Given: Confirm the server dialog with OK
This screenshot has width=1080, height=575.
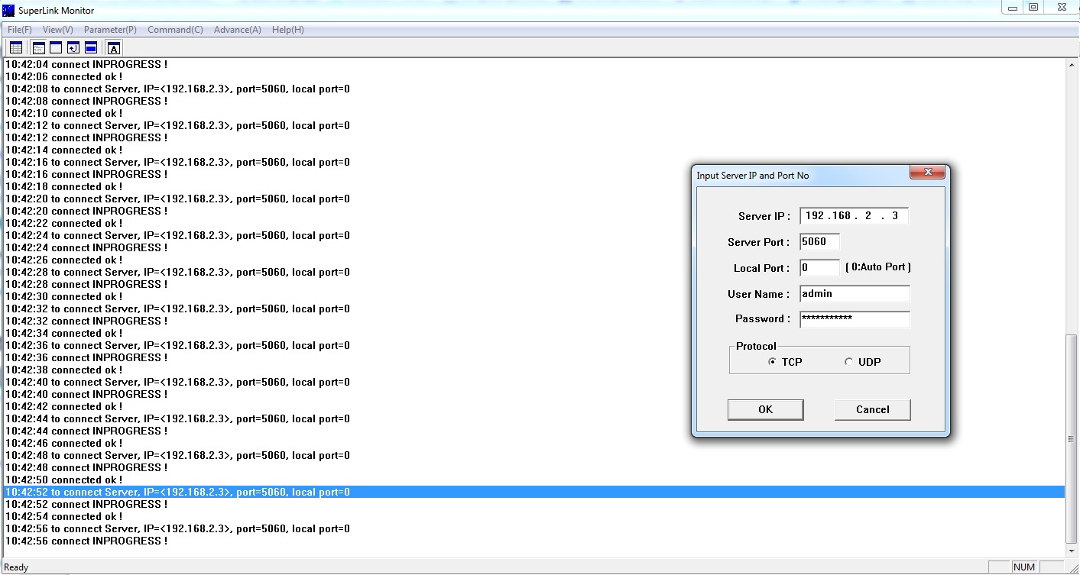Looking at the screenshot, I should click(765, 409).
